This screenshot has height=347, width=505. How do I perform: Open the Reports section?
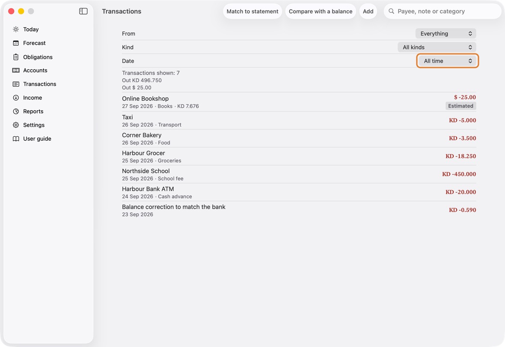[48, 111]
